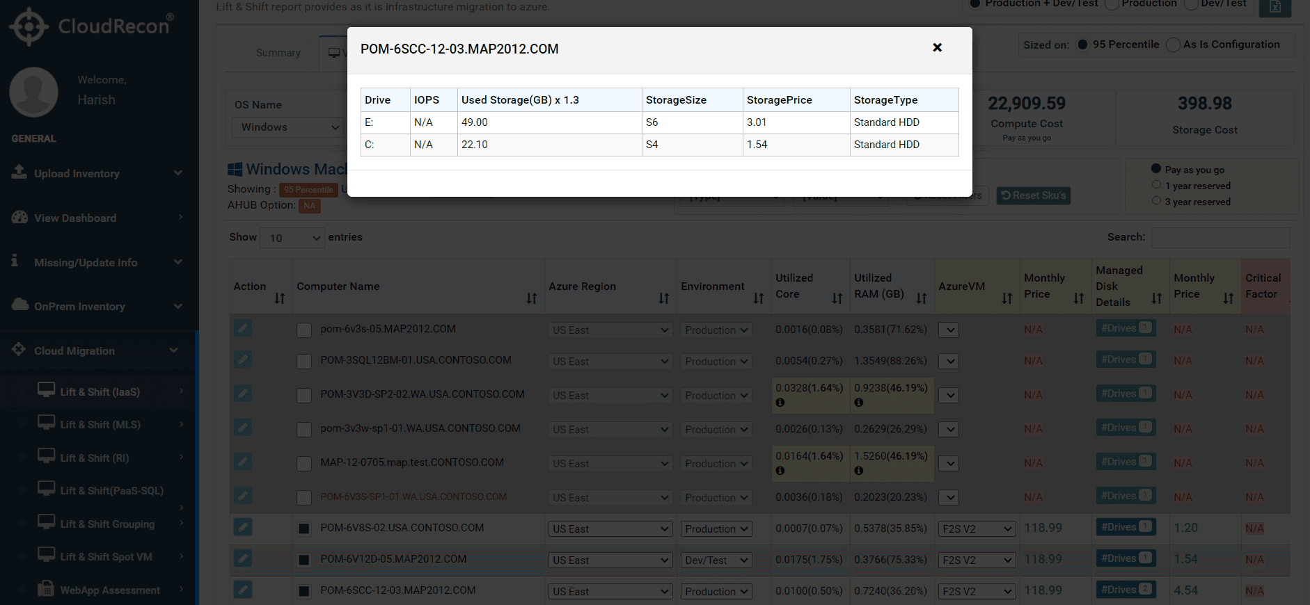Screen dimensions: 1310x605
Task: Click the OnPrem Inventory cloud icon
Action: [20, 305]
